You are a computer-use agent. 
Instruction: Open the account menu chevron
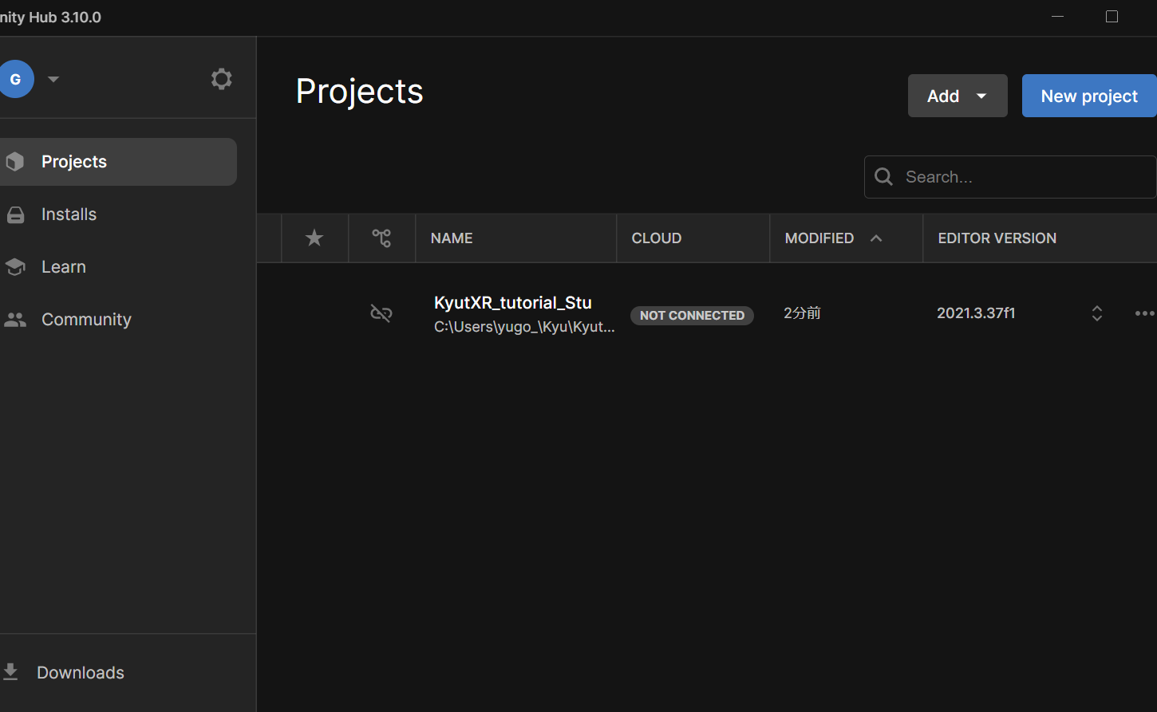[53, 79]
